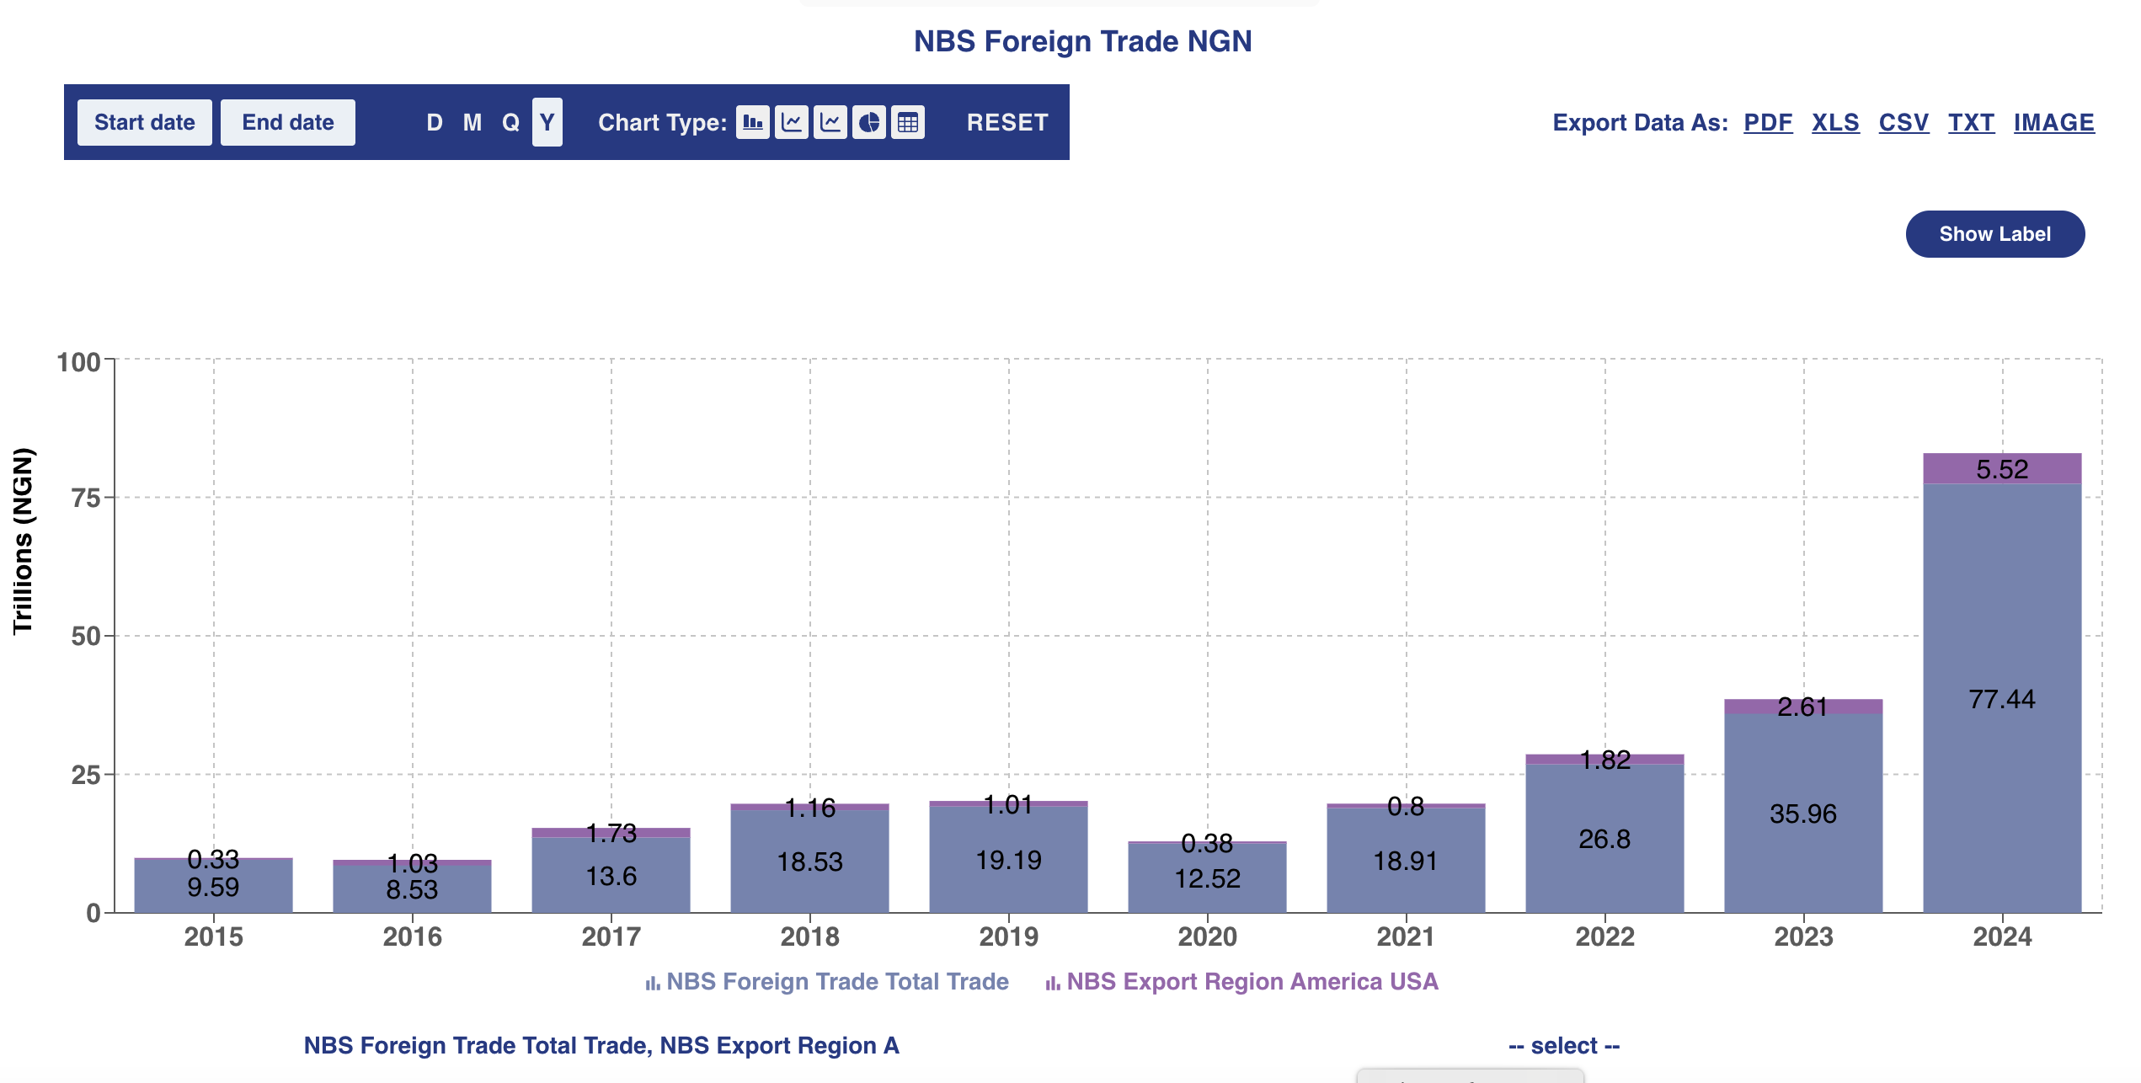Click bar icon beside America USA legend
Viewport: 2141px width, 1083px height.
pyautogui.click(x=1052, y=983)
